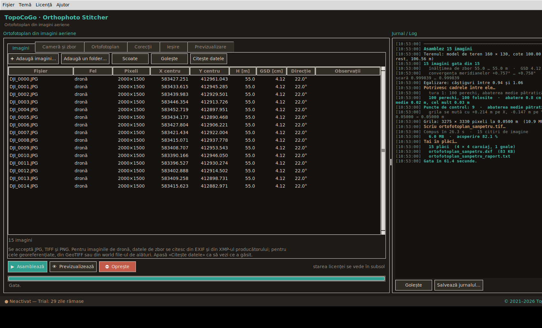Screen dimensions: 542x328
Task: Go to the Previzualizare tab
Action: [x=210, y=47]
